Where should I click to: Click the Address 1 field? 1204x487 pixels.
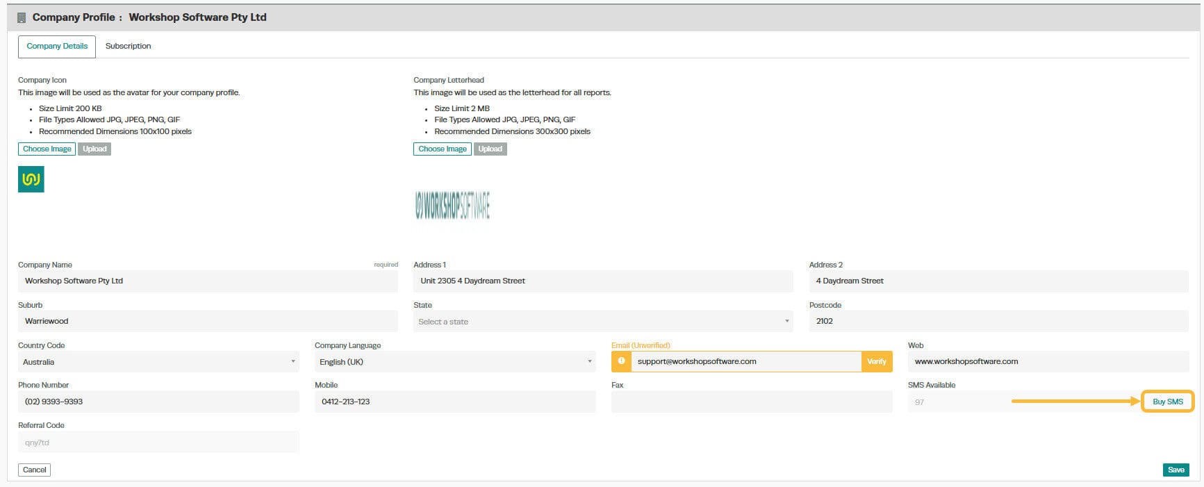point(603,281)
